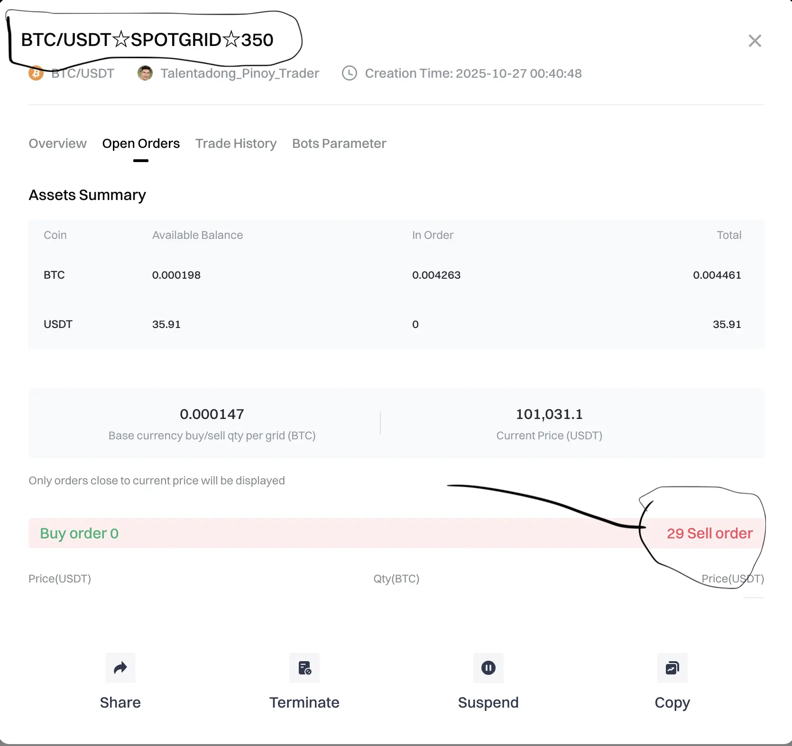792x746 pixels.
Task: Click the Share arrow icon
Action: coord(120,668)
